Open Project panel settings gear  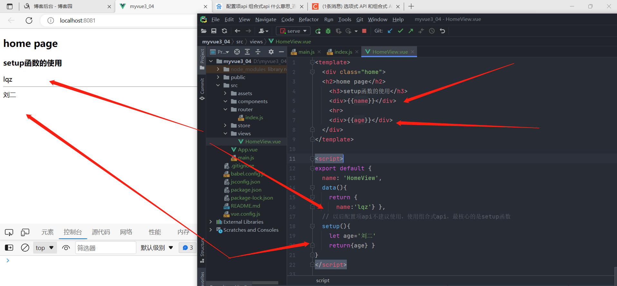point(271,52)
